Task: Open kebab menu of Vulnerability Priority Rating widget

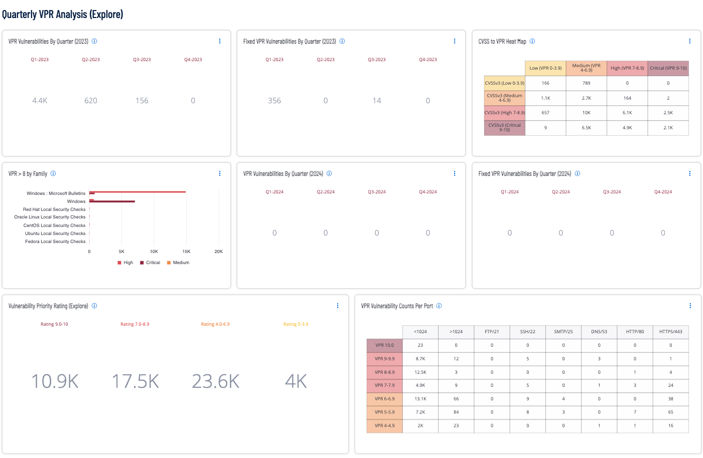Action: 338,306
